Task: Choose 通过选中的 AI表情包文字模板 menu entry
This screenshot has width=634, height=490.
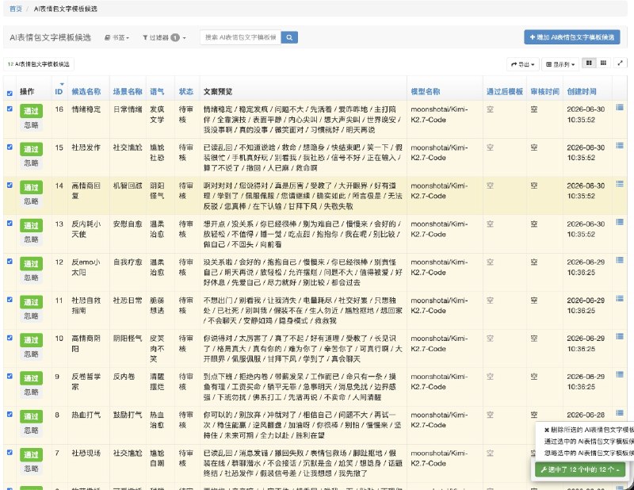Action: coord(589,442)
